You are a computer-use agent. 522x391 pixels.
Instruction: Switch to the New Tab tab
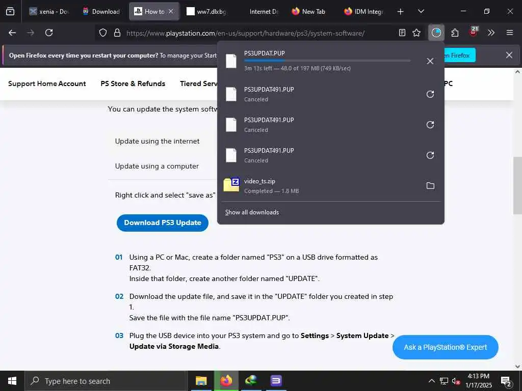coord(308,12)
